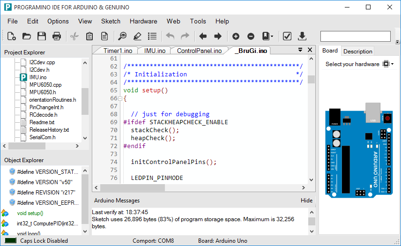401x246 pixels.
Task: Select MPU6050.h in Project Explorer
Action: [43, 92]
